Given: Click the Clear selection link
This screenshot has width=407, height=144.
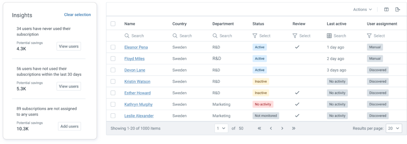Looking at the screenshot, I should pos(77,15).
